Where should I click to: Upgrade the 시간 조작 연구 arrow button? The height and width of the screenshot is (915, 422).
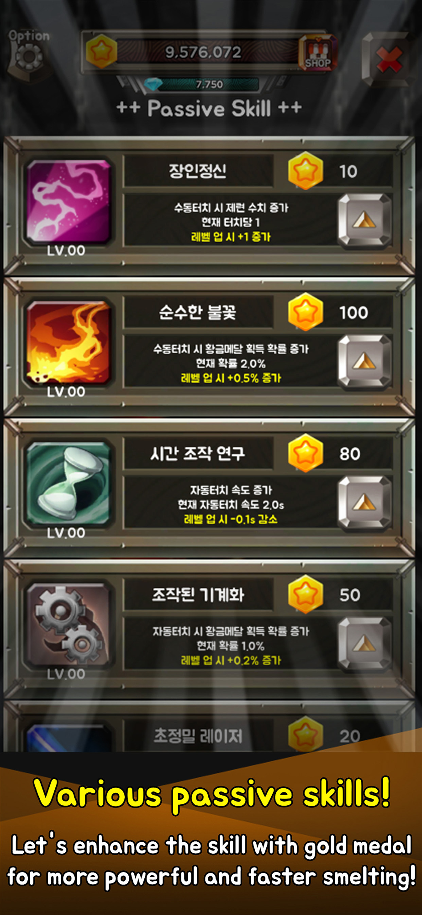tap(364, 503)
